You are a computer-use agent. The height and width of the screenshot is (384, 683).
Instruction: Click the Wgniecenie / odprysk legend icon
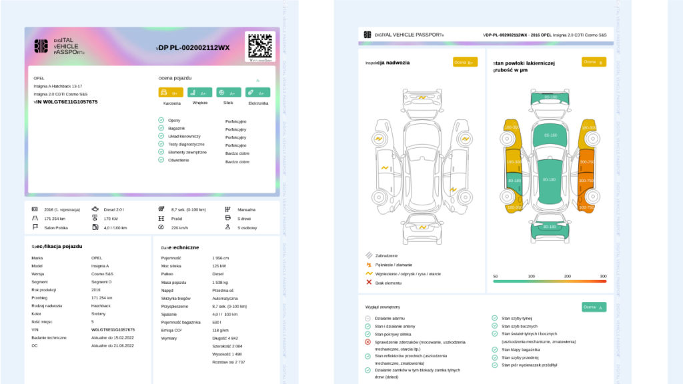[369, 273]
